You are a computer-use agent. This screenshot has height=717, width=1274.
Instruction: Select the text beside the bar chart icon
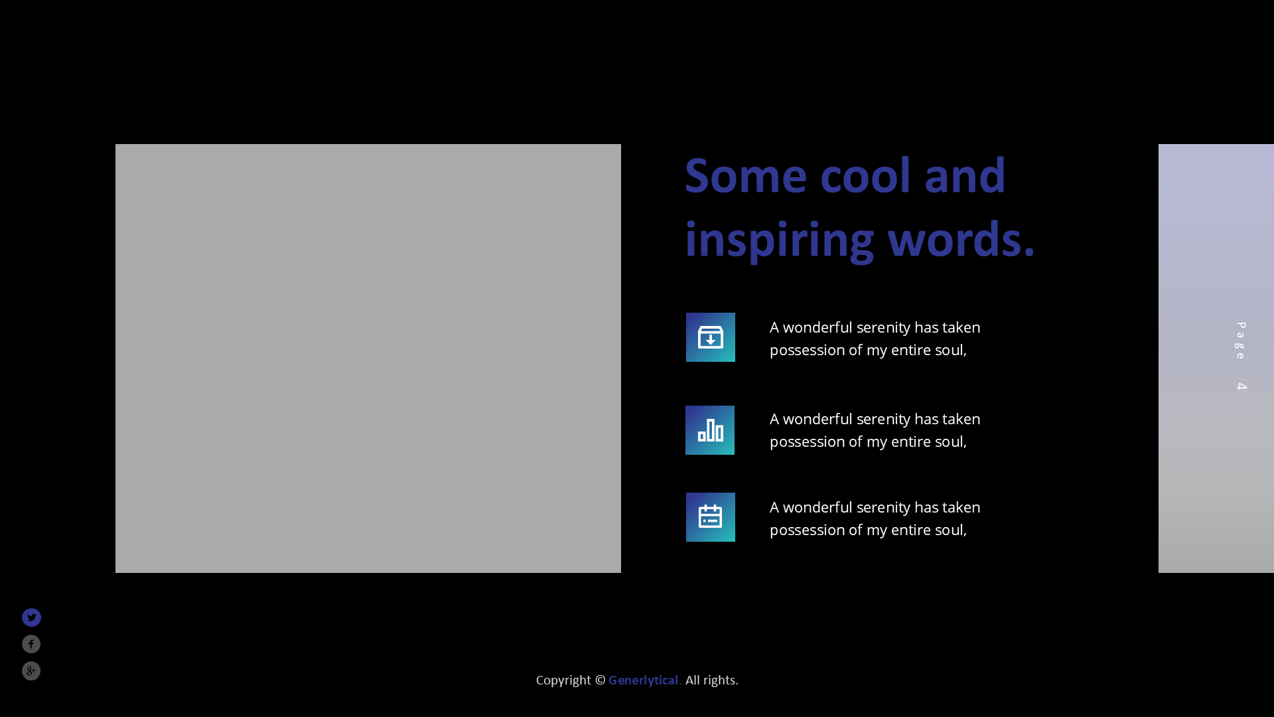coord(875,430)
